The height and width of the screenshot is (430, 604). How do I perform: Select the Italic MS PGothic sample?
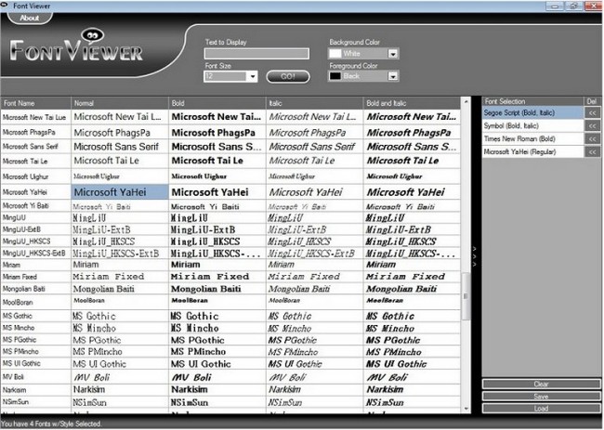(x=314, y=340)
